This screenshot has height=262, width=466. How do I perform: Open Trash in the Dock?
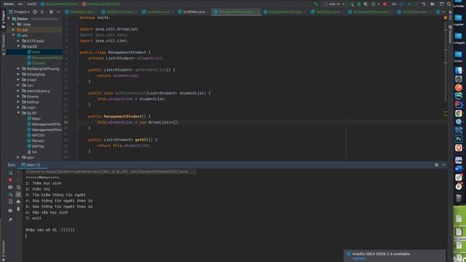pos(459,197)
